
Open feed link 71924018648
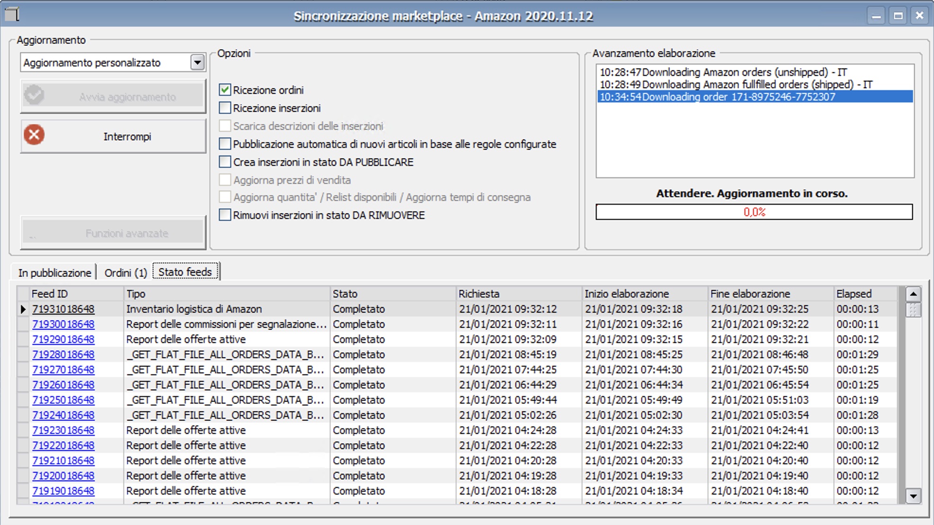(x=63, y=415)
